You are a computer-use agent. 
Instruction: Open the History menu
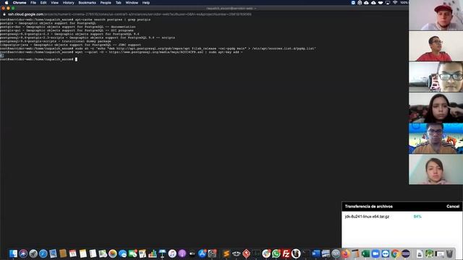click(x=68, y=3)
